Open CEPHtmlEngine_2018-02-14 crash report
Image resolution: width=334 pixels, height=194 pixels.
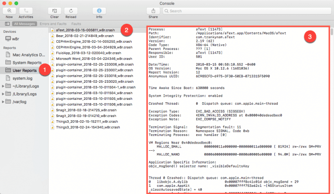(94, 41)
